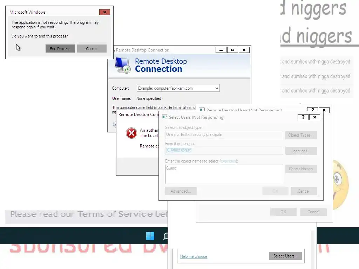The height and width of the screenshot is (269, 359).
Task: Click the taskbar search icon
Action: 165,236
